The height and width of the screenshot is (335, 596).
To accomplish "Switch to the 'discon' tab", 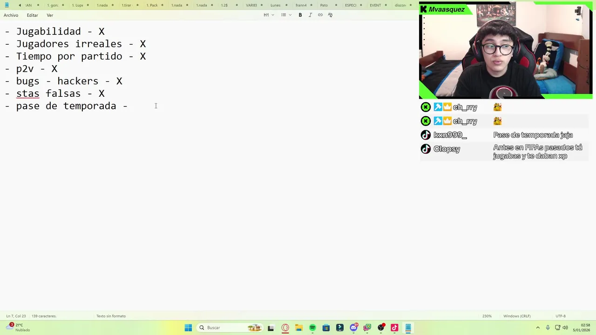I will [400, 5].
